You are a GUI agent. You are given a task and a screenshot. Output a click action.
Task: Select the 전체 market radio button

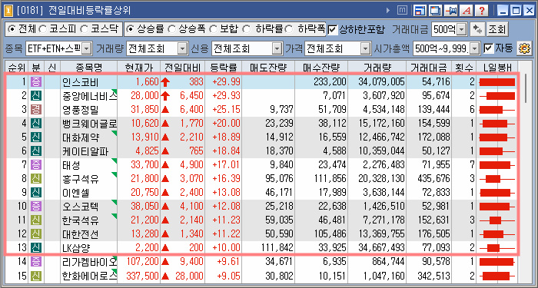[12, 29]
